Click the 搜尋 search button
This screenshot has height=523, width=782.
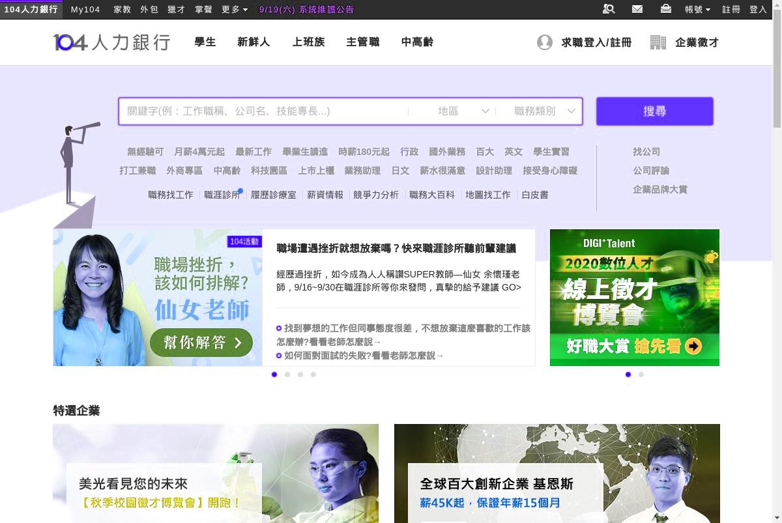point(655,111)
